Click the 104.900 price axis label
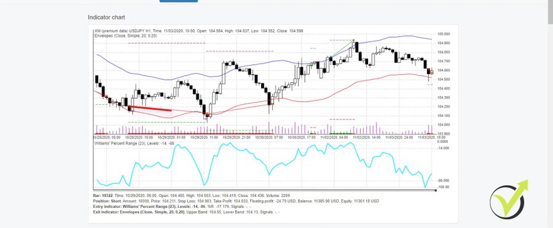553x228 pixels. (443, 43)
